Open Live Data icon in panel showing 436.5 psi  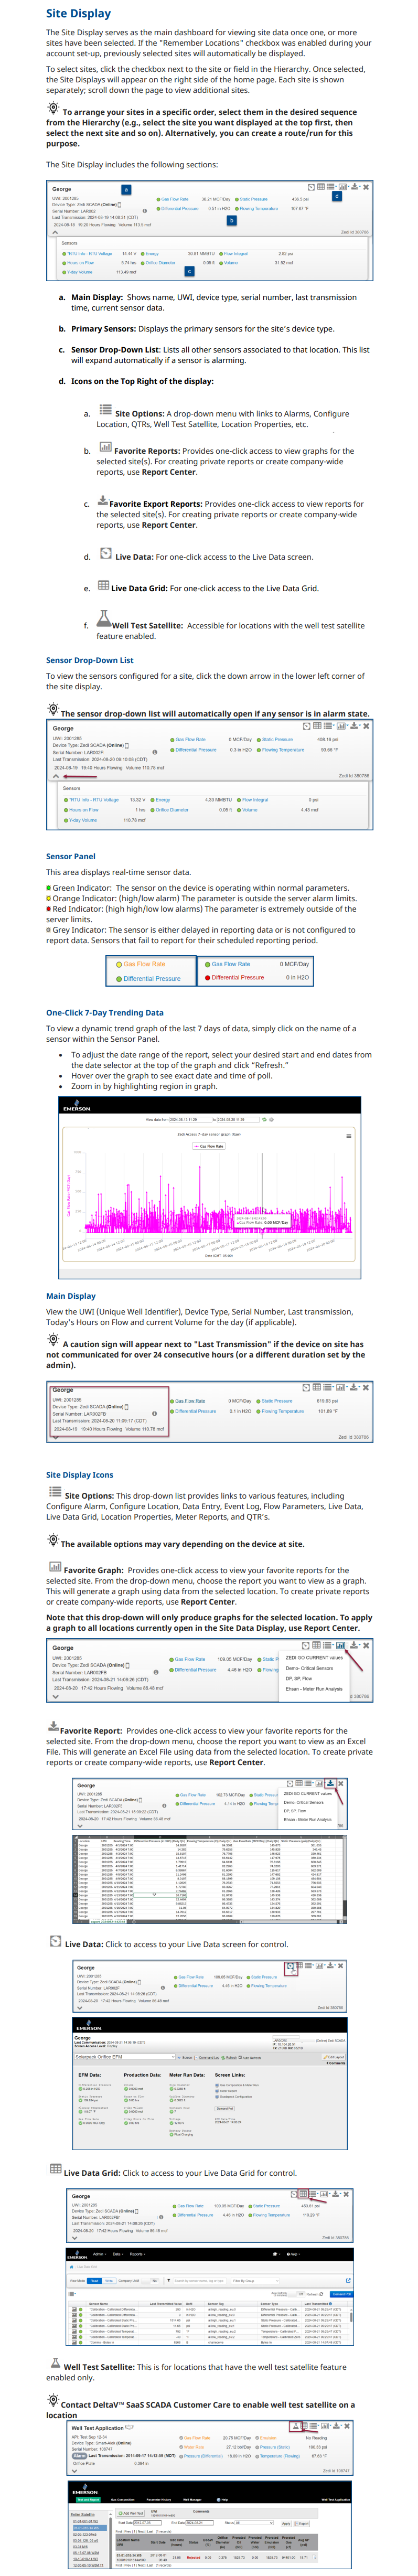point(312,186)
